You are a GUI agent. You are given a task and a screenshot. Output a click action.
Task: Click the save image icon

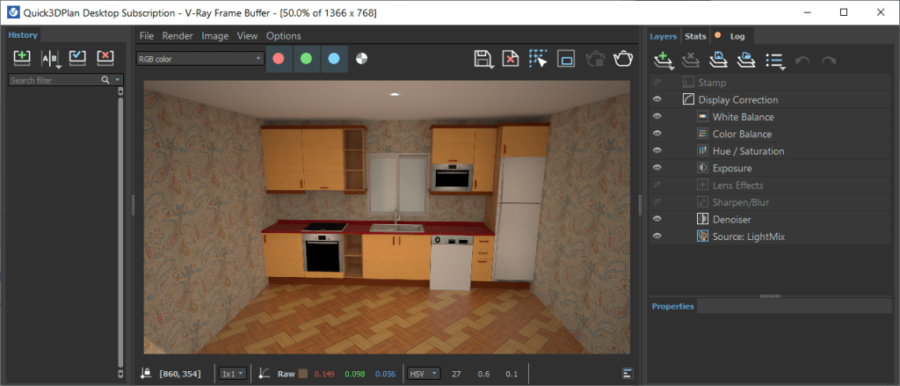pos(483,59)
